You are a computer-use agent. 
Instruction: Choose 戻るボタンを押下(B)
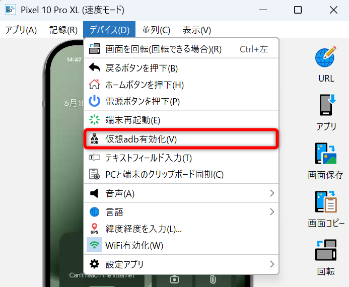(181, 68)
